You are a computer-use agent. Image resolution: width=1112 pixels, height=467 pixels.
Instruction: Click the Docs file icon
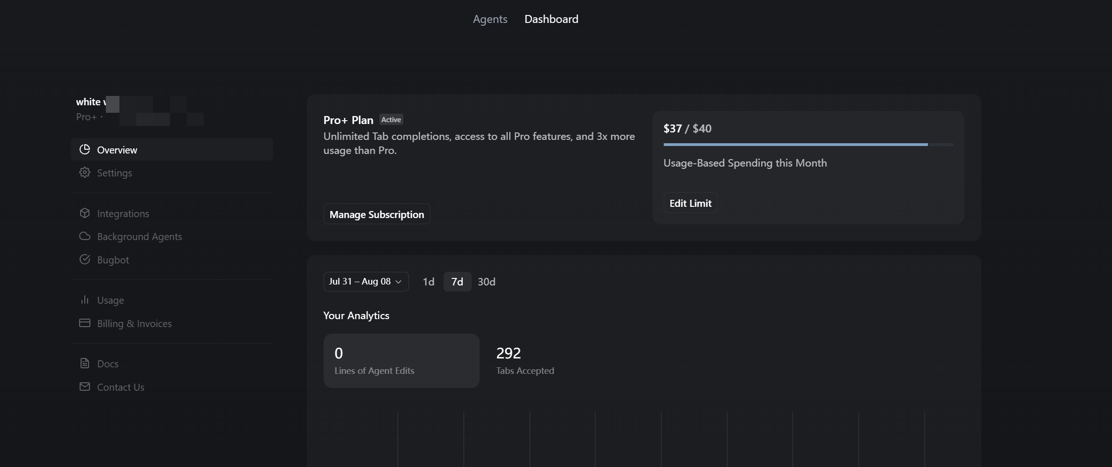point(85,363)
